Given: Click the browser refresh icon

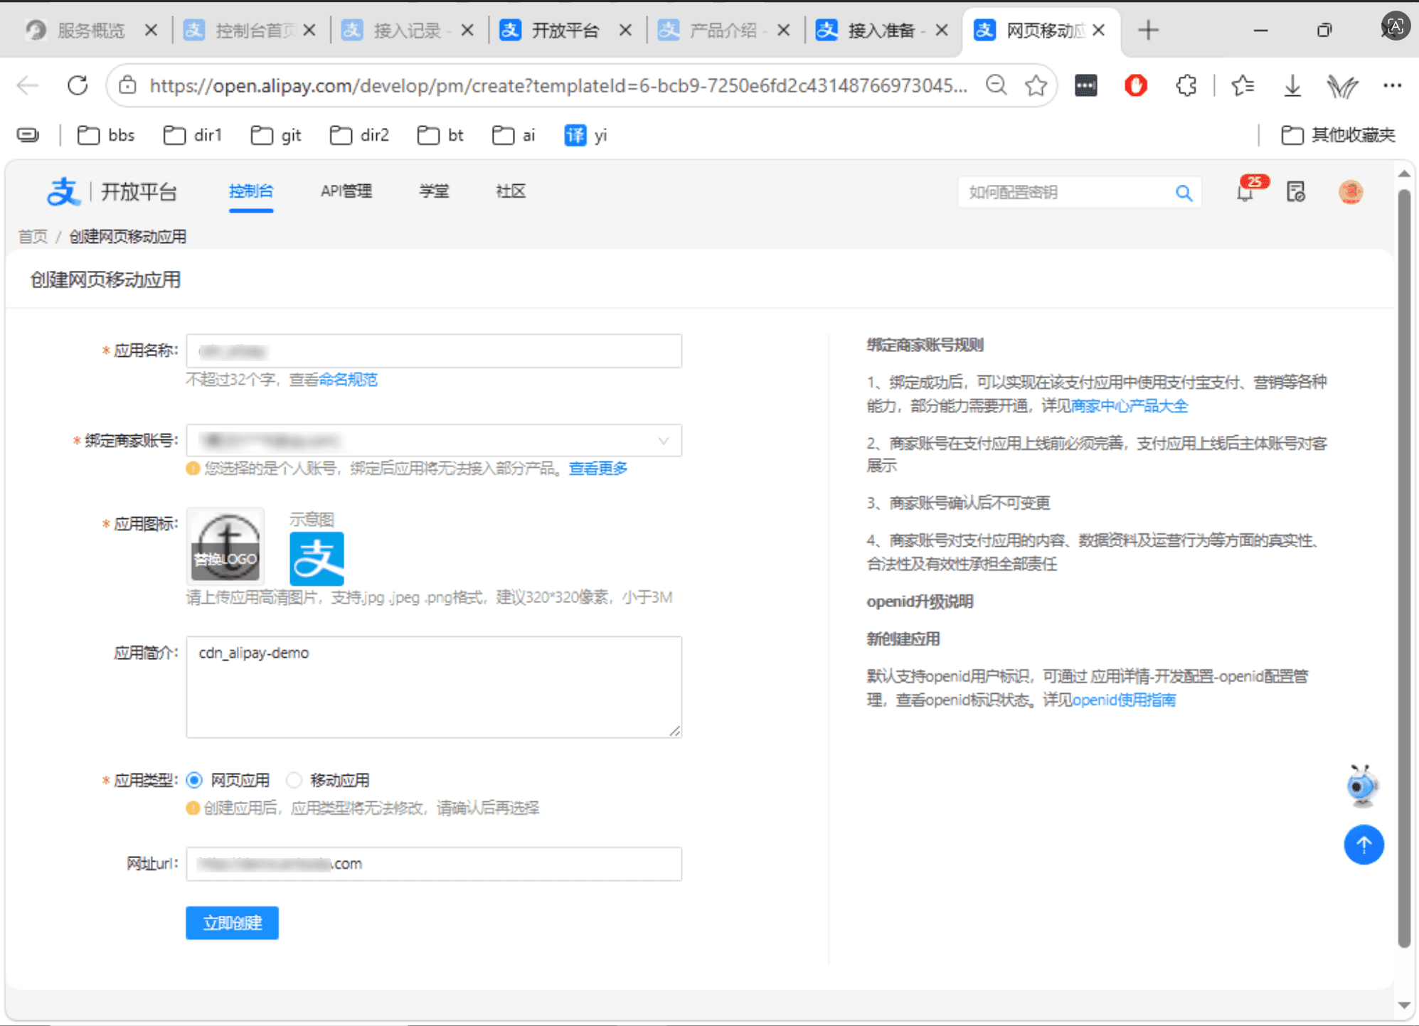Looking at the screenshot, I should 78,86.
